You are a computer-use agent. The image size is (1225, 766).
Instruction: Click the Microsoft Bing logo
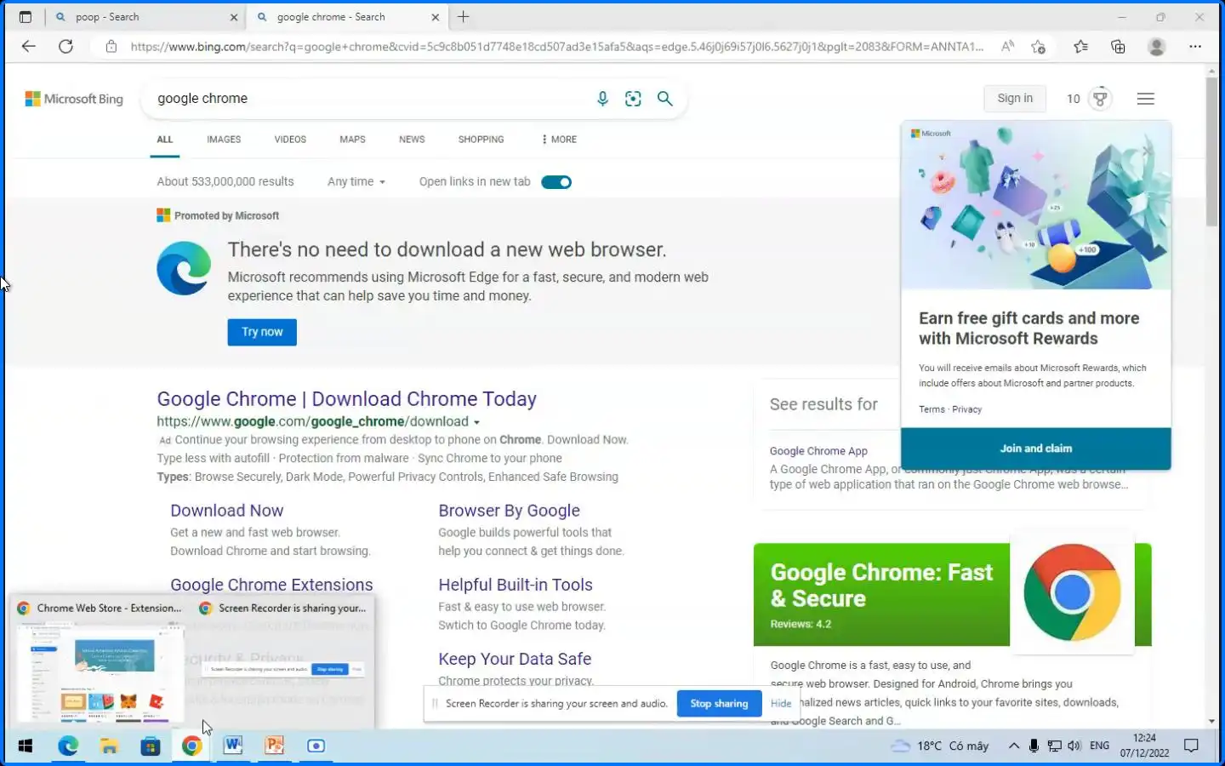pyautogui.click(x=74, y=99)
